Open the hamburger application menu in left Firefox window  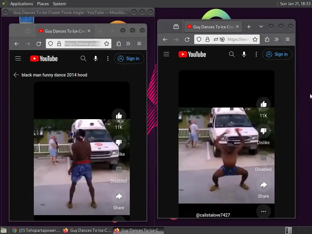(x=139, y=44)
